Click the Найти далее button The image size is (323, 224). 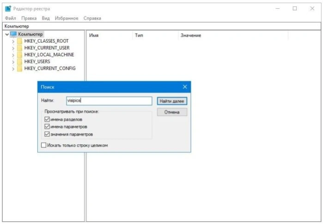[x=172, y=101]
